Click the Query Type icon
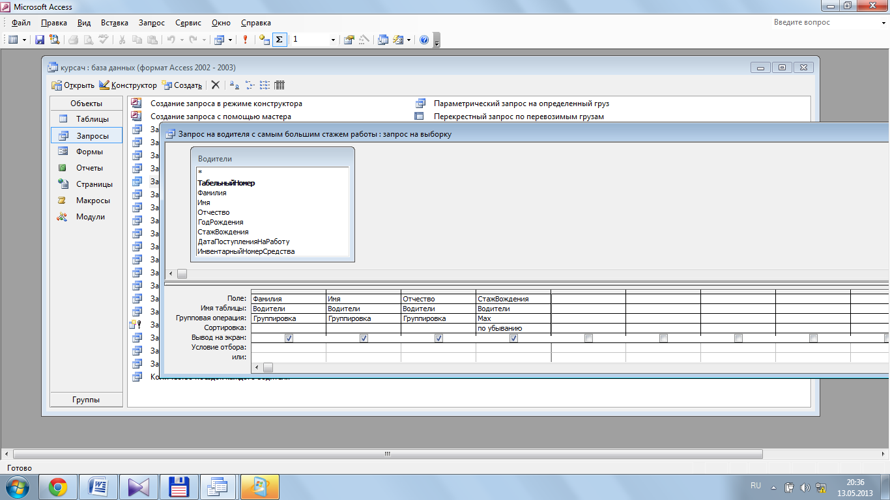 click(x=220, y=40)
